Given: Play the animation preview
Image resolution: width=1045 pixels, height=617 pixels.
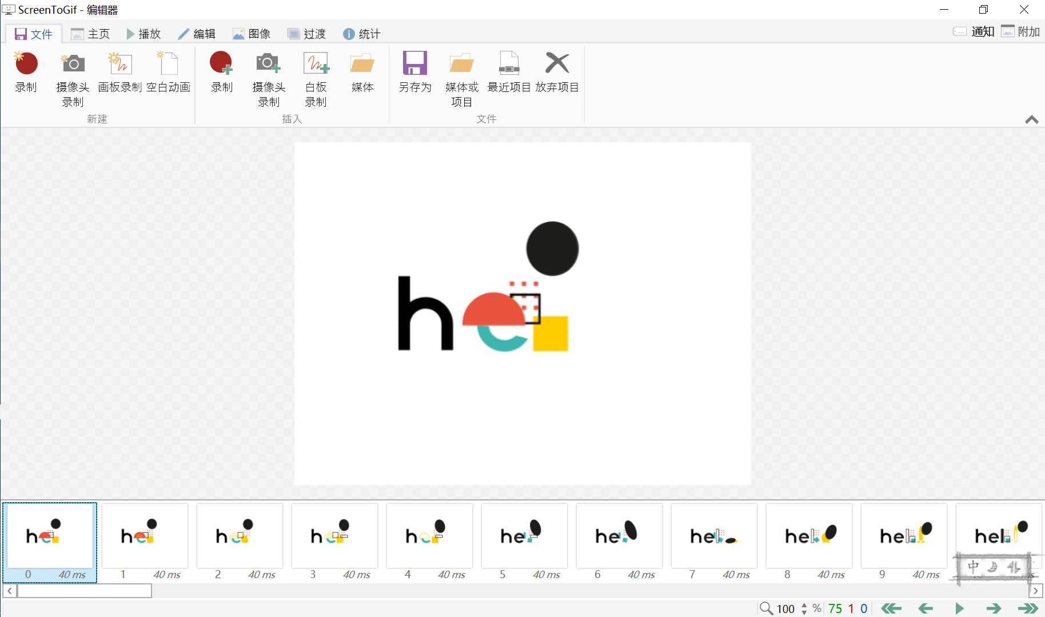Looking at the screenshot, I should 960,608.
